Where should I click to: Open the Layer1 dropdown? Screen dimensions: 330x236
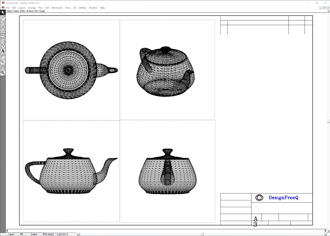[x=21, y=234]
